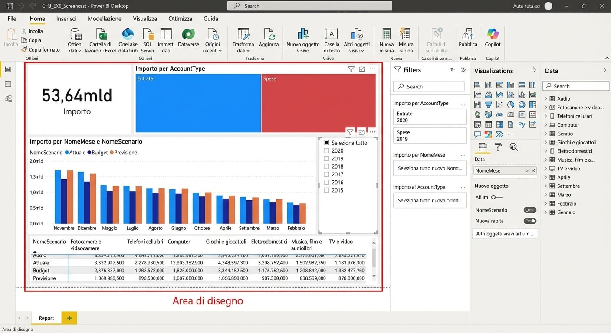Click the title bar Search box
Screen dimensions: 611x333
coord(309,6)
